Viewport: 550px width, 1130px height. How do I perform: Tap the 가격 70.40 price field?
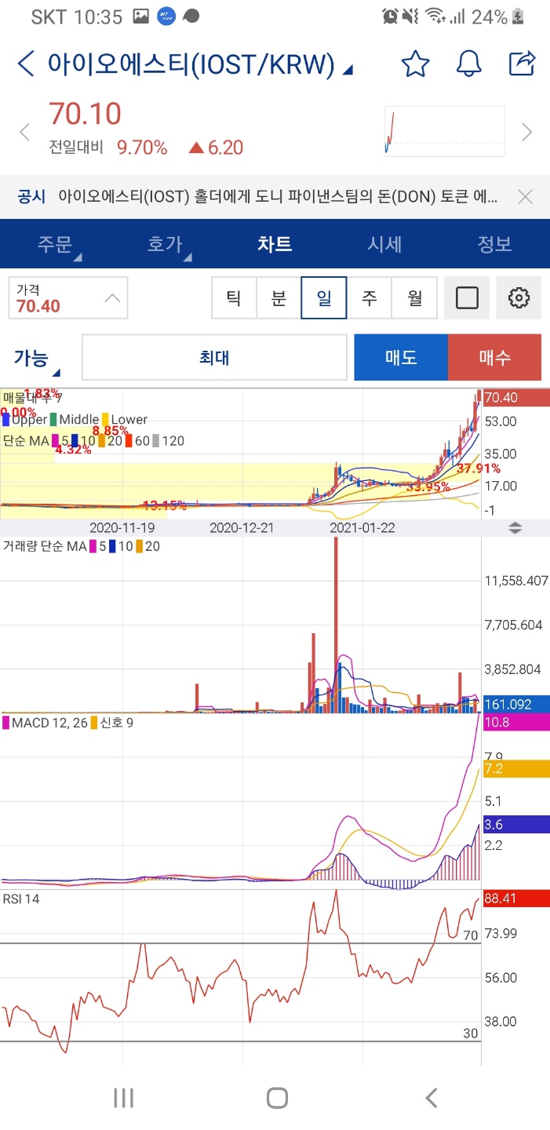67,298
